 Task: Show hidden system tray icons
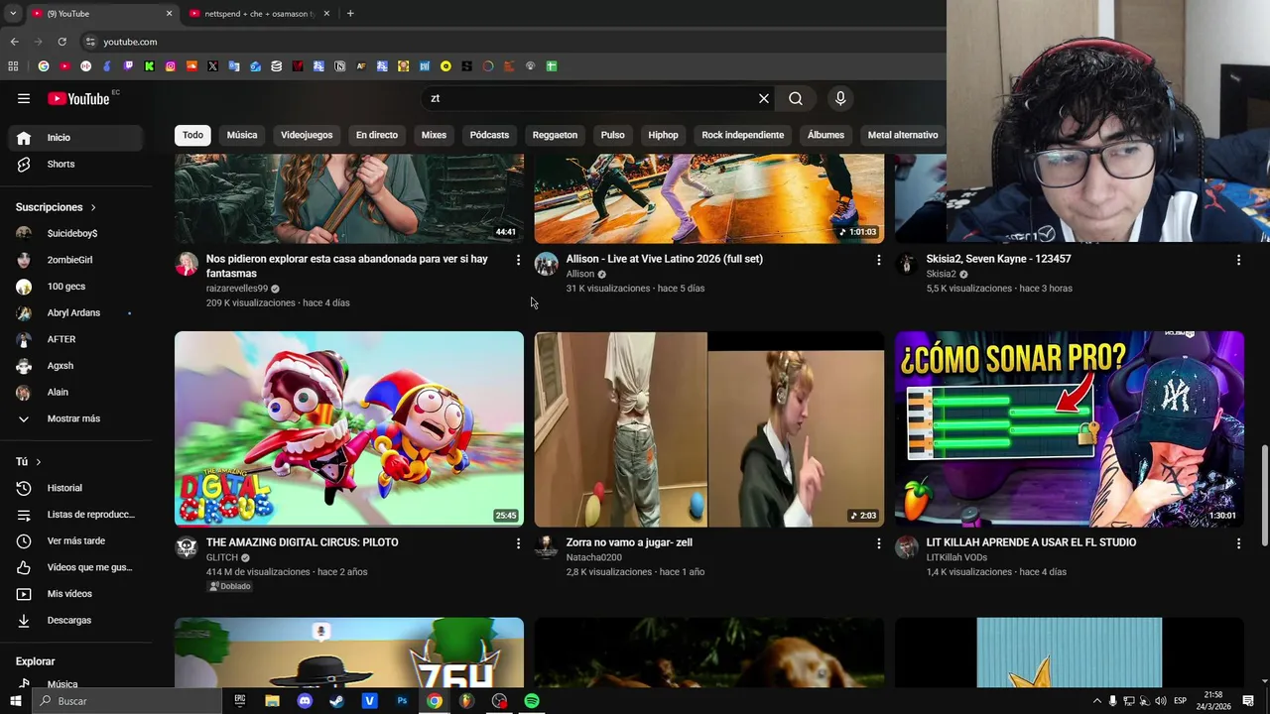pyautogui.click(x=1096, y=701)
